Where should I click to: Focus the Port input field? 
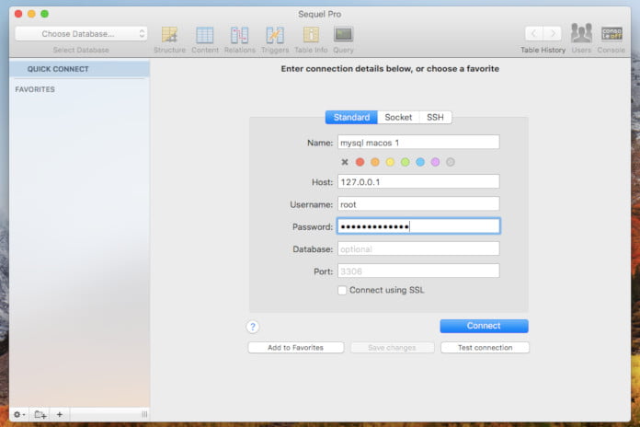pyautogui.click(x=418, y=271)
